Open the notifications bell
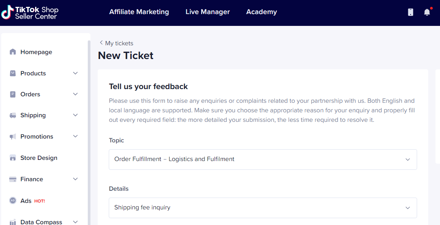 click(427, 12)
